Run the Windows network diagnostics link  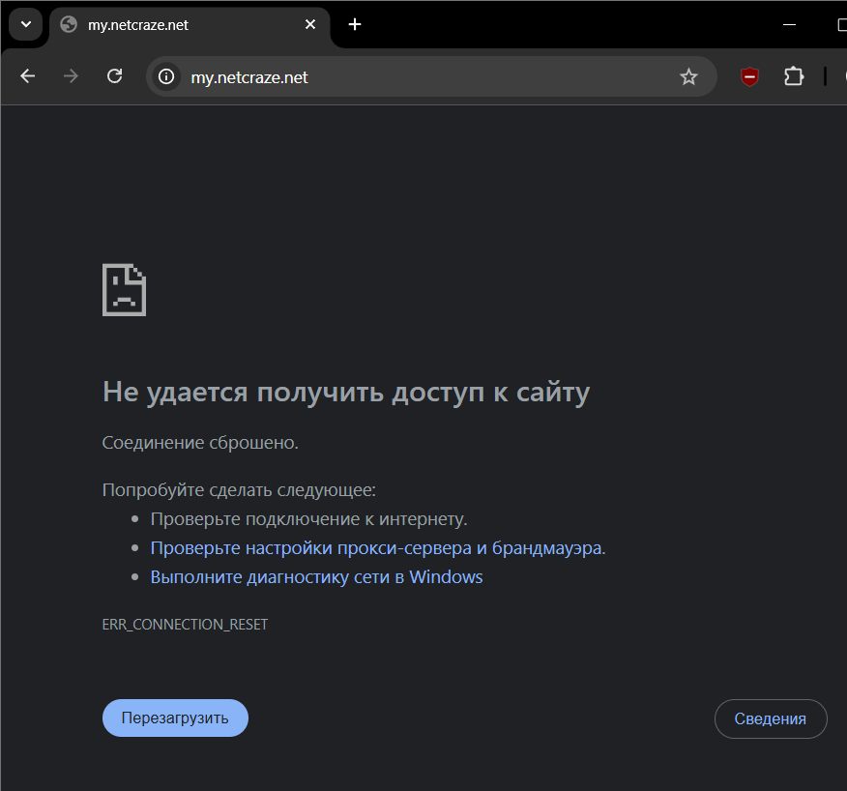coord(316,577)
